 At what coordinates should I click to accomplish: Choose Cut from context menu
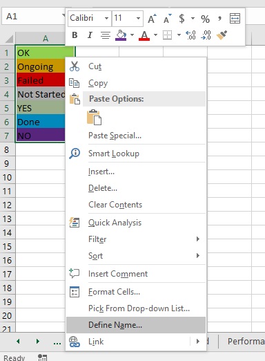point(136,66)
